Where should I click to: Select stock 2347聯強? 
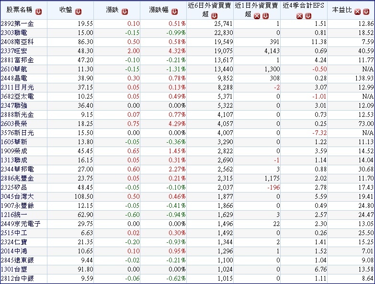point(14,105)
